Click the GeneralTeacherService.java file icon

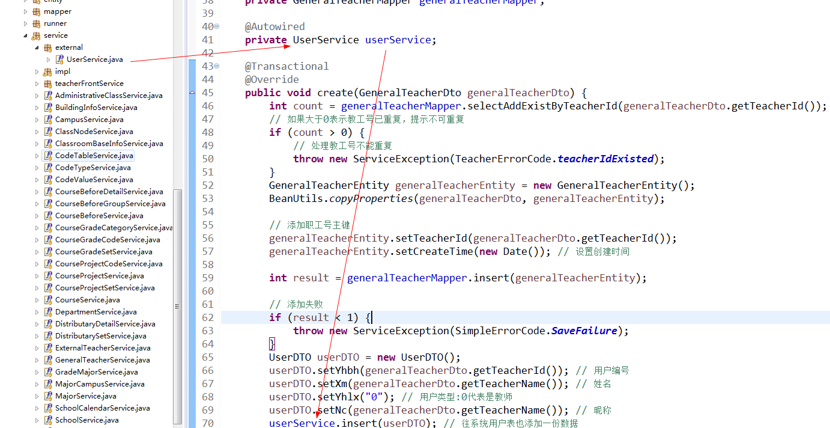pyautogui.click(x=48, y=360)
